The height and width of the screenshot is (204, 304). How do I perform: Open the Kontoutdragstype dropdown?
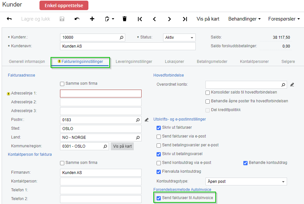(283, 182)
